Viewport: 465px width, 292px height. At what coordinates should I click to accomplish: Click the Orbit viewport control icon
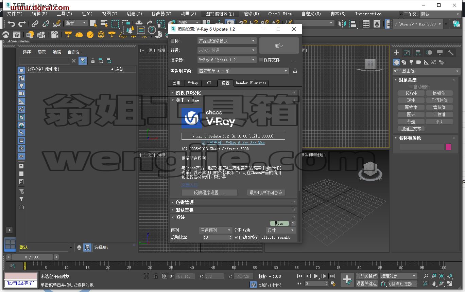[x=442, y=284]
